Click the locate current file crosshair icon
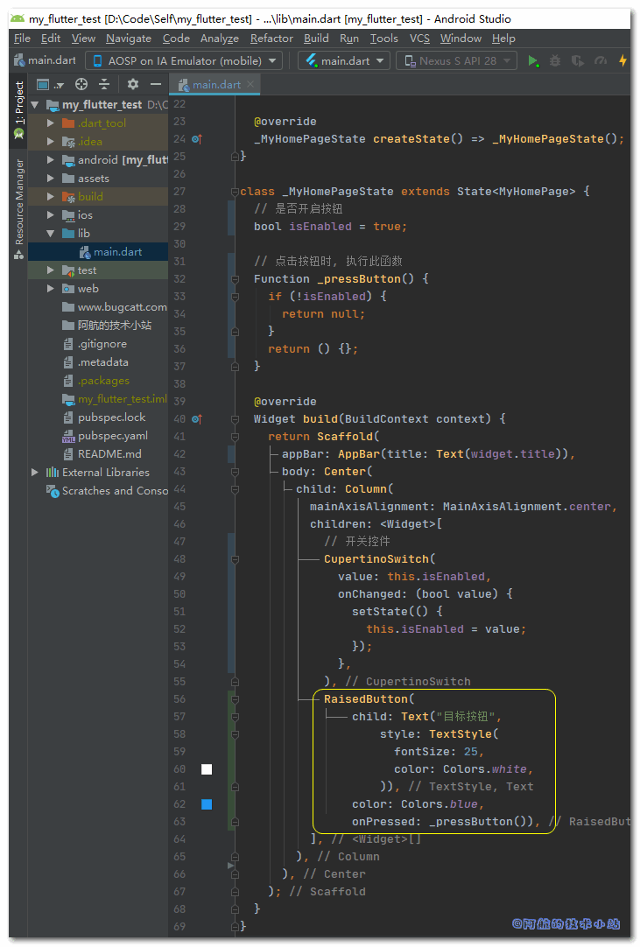 click(x=81, y=84)
